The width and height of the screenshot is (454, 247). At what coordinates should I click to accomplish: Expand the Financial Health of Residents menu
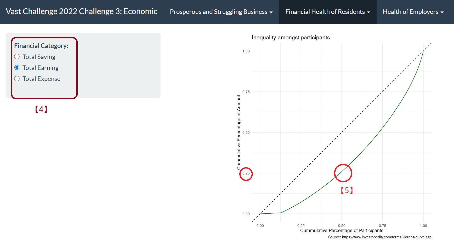coord(327,12)
